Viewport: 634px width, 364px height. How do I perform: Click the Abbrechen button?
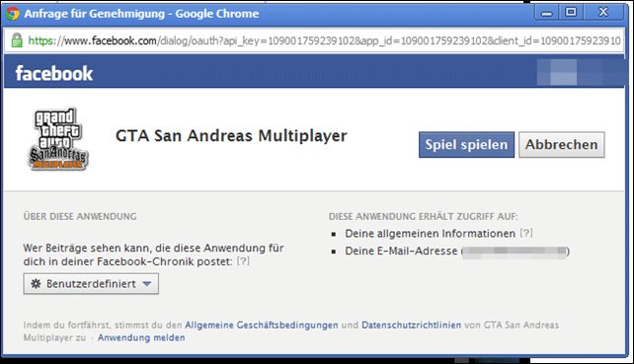(x=562, y=145)
